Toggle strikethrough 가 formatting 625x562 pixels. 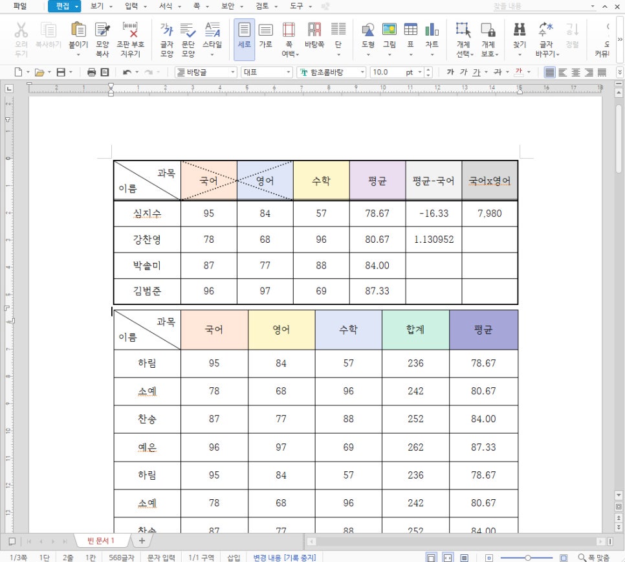[498, 73]
